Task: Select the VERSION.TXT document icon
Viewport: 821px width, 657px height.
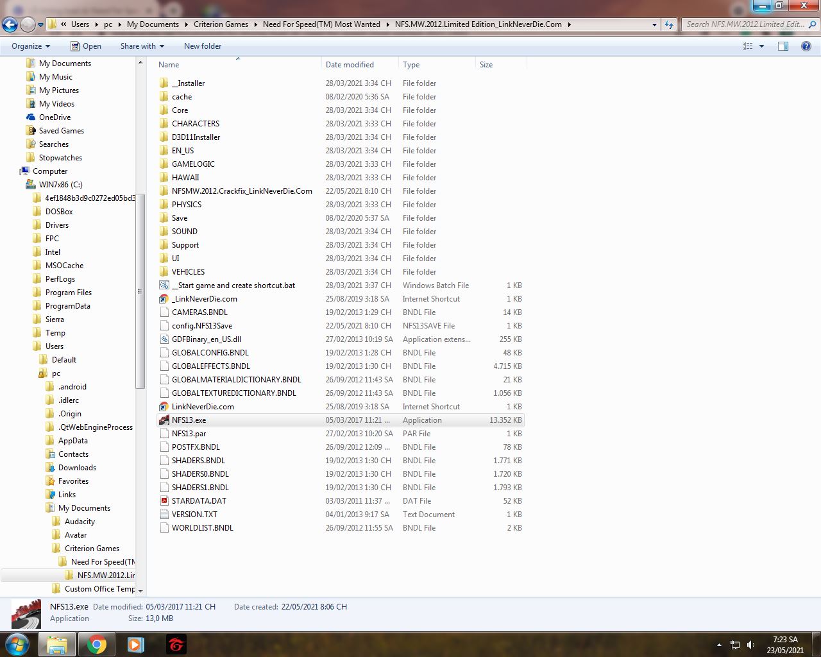Action: pos(164,515)
